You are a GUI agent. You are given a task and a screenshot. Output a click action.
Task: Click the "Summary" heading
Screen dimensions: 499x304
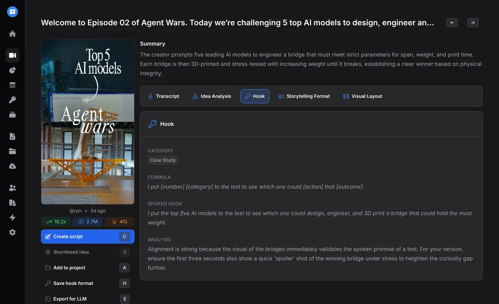click(152, 44)
